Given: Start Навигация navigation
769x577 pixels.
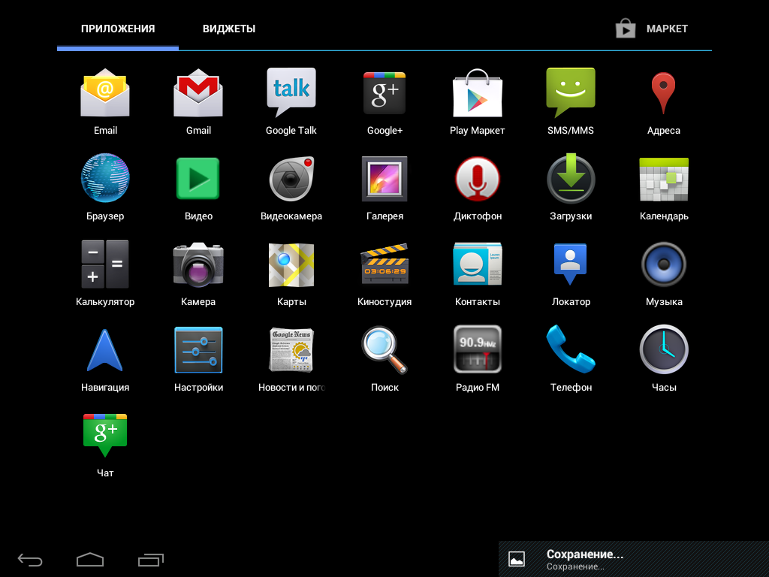Looking at the screenshot, I should point(105,359).
